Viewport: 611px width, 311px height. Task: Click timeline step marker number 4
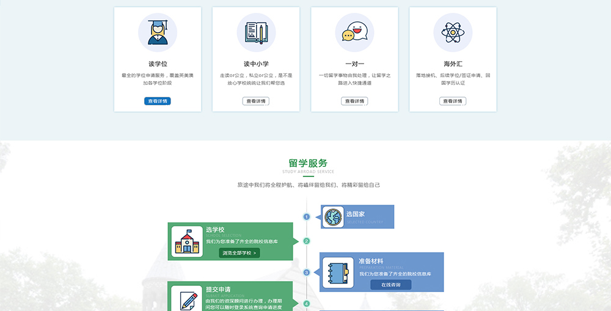tap(307, 304)
